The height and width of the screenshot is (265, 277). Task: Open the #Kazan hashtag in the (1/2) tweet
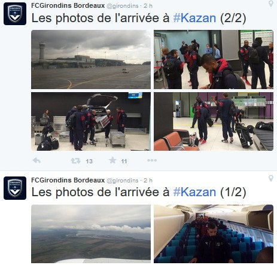194,192
